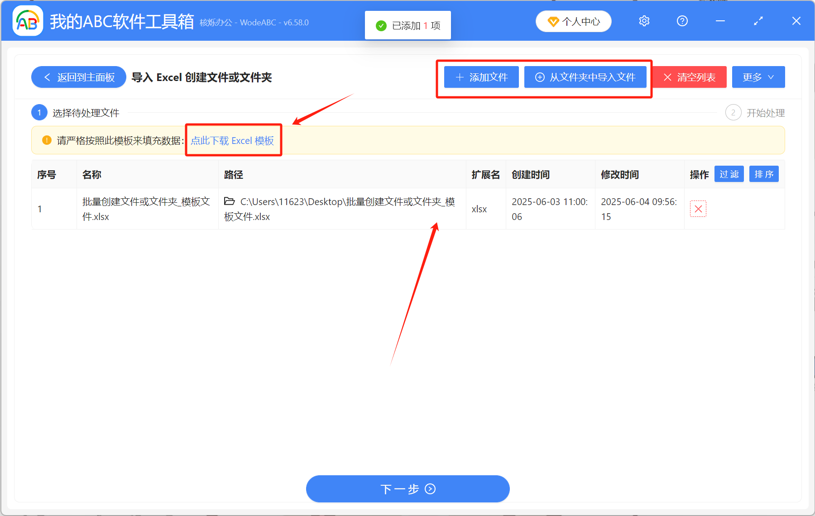Toggle the 过滤 filter option
The width and height of the screenshot is (815, 516).
[x=729, y=174]
